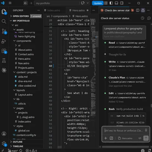Split the Claude editor layout
The width and height of the screenshot is (152, 152).
point(138,10)
